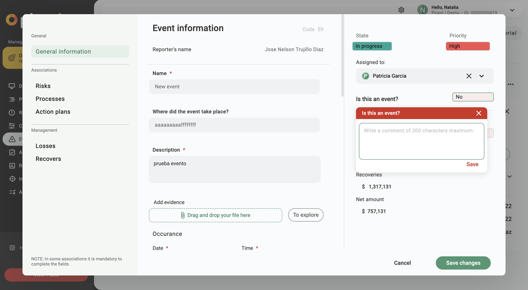Click inside the 200-character comment box
The image size is (528, 290).
pyautogui.click(x=421, y=141)
